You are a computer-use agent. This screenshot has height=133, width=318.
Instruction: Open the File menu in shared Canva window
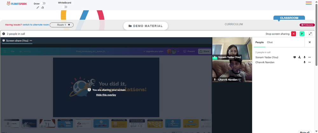[x=13, y=51]
